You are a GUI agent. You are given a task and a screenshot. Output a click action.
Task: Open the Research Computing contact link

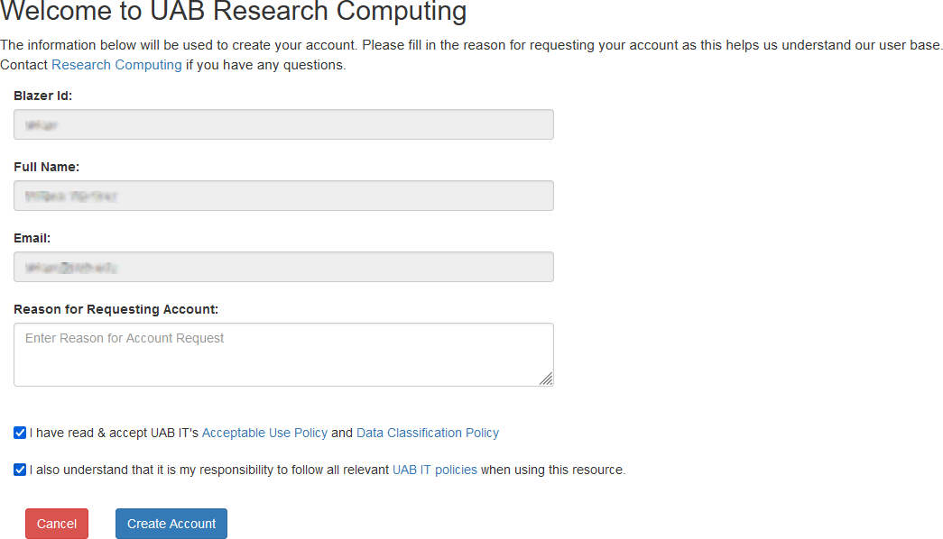116,64
